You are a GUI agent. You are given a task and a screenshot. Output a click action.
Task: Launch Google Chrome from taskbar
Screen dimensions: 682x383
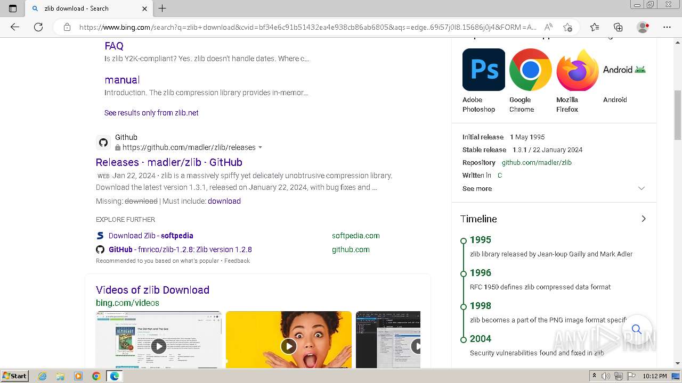pos(96,376)
